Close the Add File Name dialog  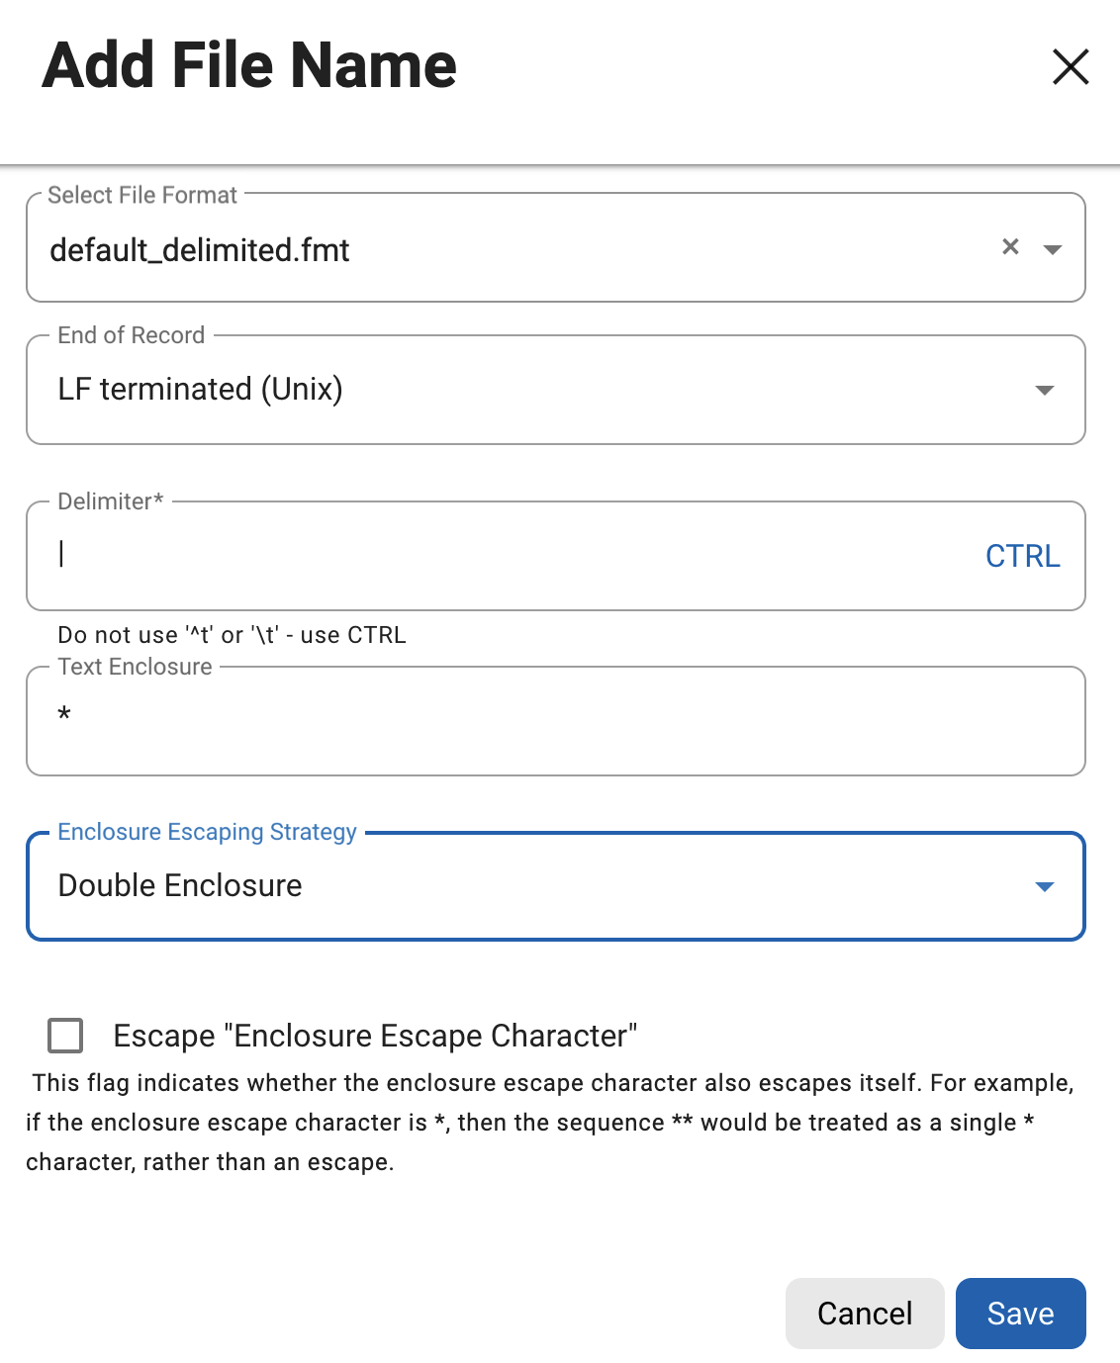click(x=1070, y=67)
